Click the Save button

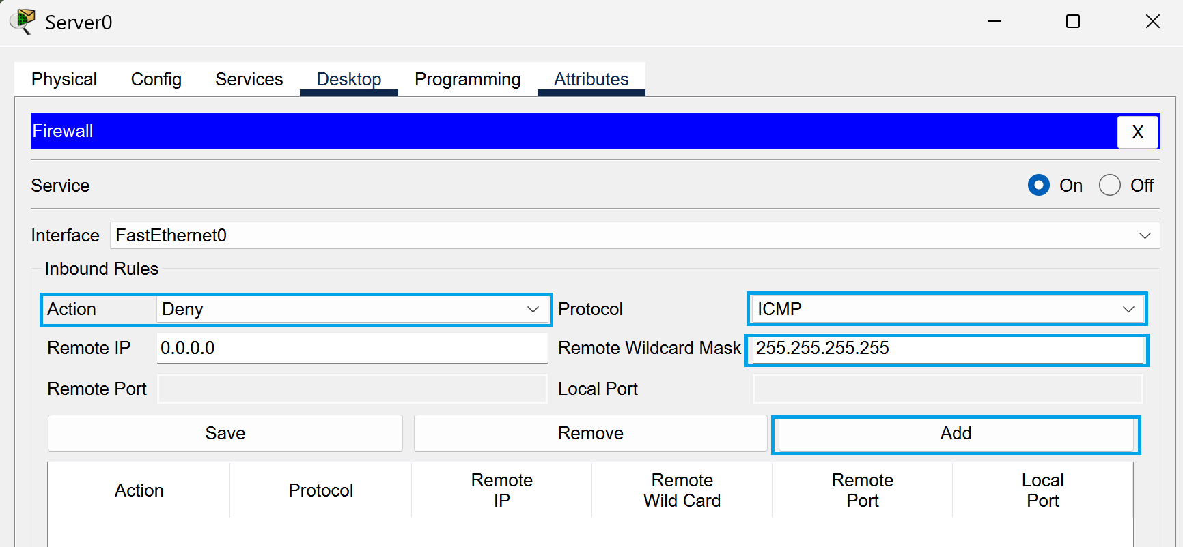point(225,433)
